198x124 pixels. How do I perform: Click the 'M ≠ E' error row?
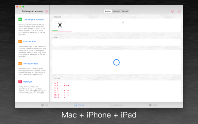click(59, 97)
